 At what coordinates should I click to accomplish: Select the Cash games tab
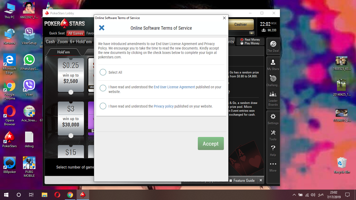click(x=50, y=42)
